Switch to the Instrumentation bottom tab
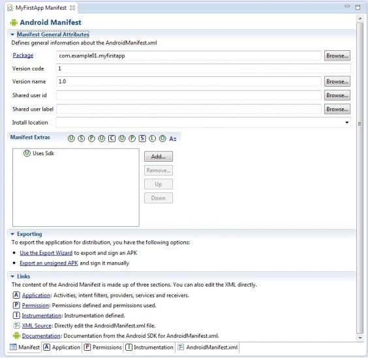368x358 pixels. [x=149, y=347]
